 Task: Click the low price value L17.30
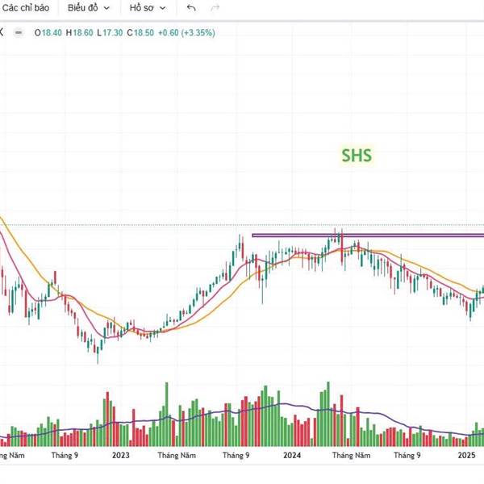pos(110,33)
